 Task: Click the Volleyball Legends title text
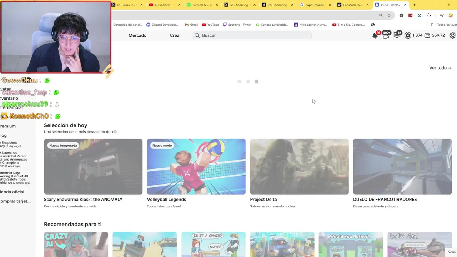[x=166, y=200]
